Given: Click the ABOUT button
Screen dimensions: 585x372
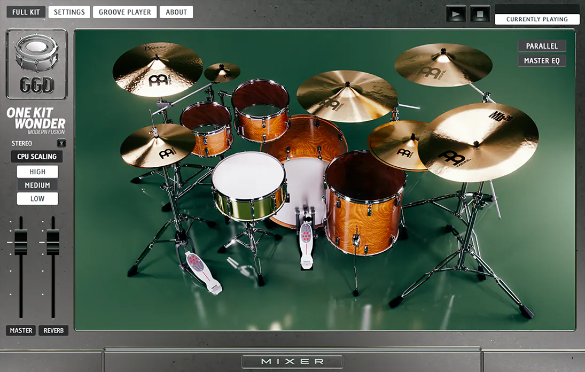Looking at the screenshot, I should point(176,11).
